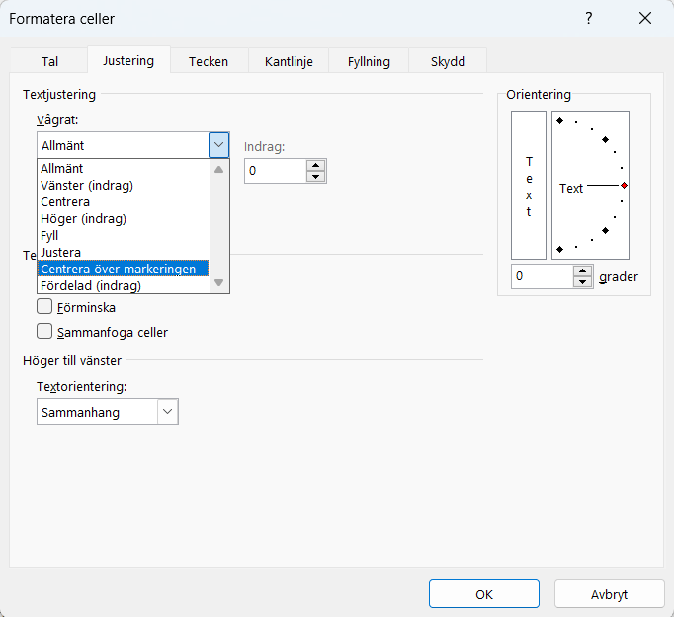Click the Avbryt button
The height and width of the screenshot is (617, 674).
(609, 594)
